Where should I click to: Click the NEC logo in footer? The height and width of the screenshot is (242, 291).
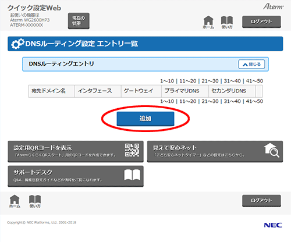[x=273, y=225]
